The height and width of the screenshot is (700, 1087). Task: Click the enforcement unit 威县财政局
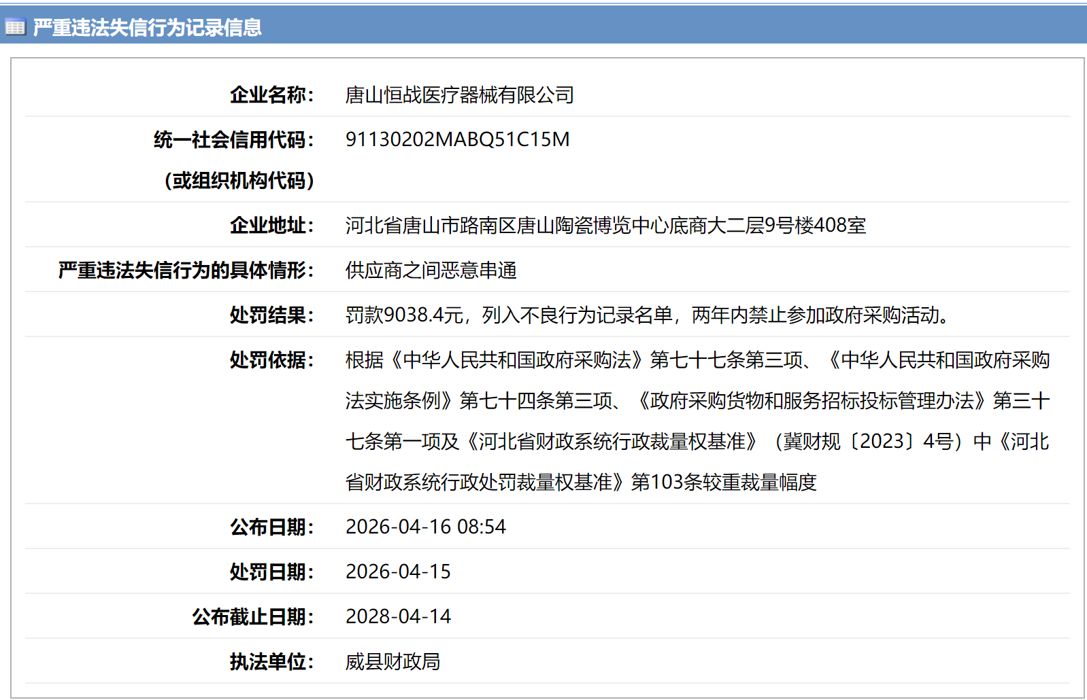tap(392, 661)
